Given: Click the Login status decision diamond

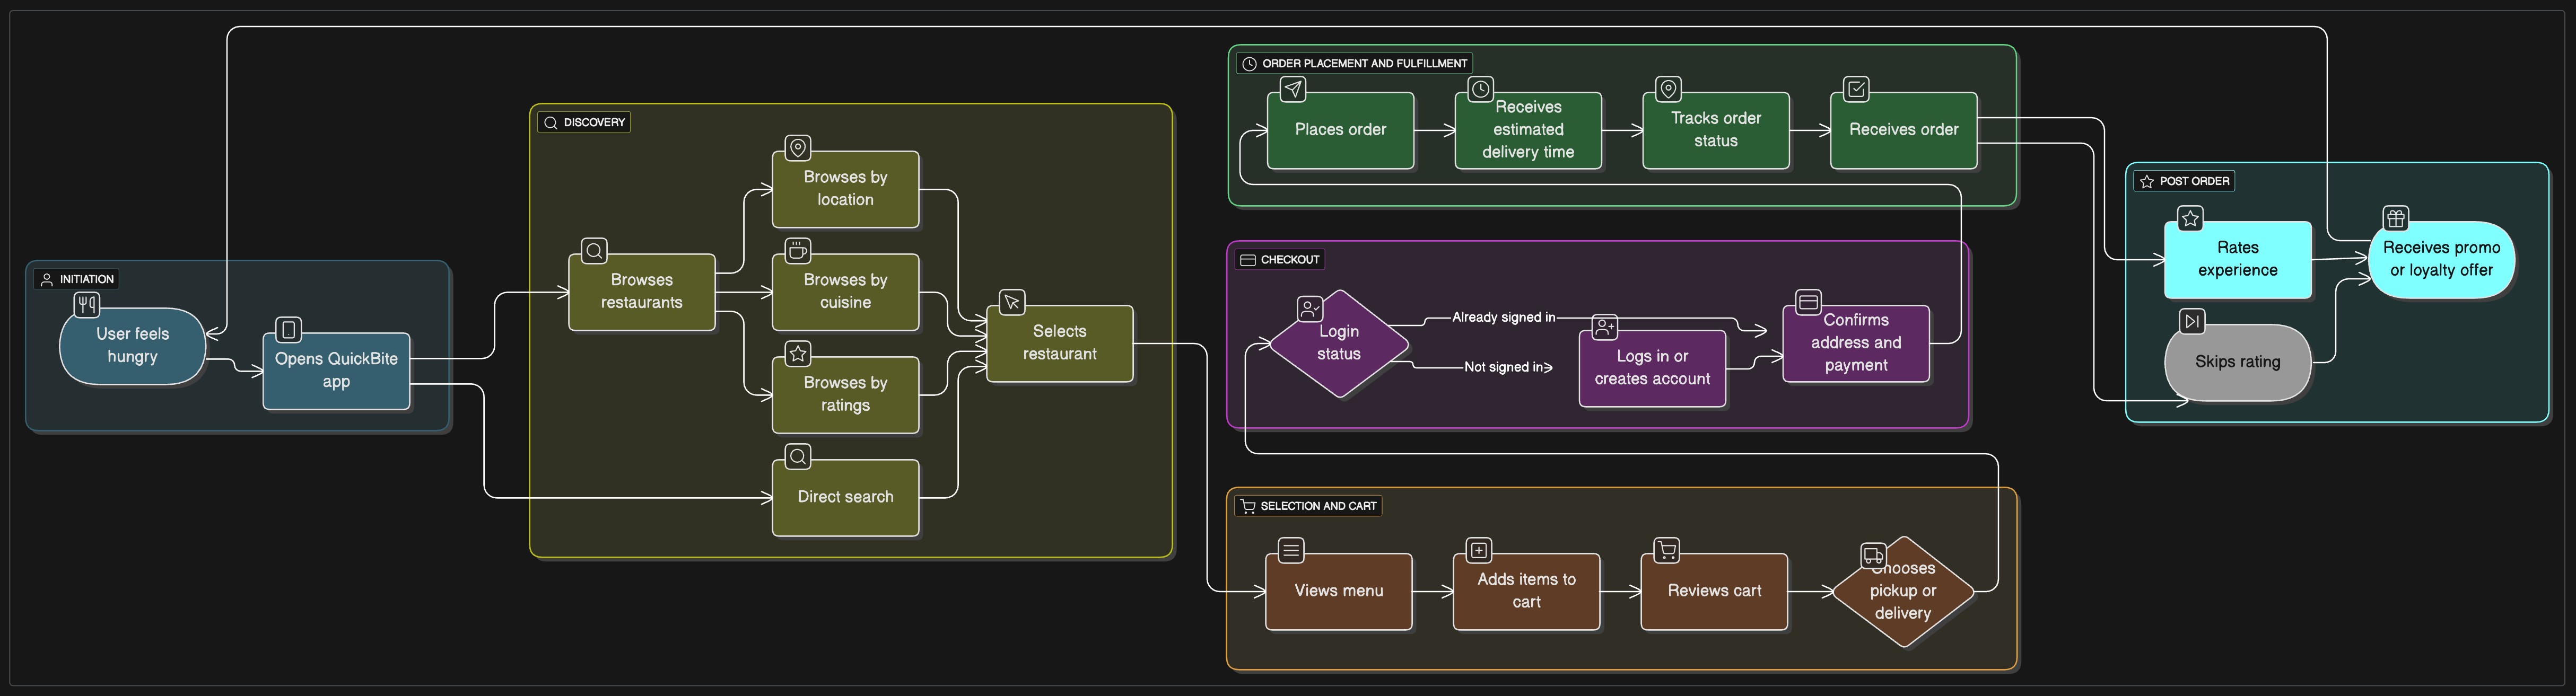Looking at the screenshot, I should pos(1338,343).
